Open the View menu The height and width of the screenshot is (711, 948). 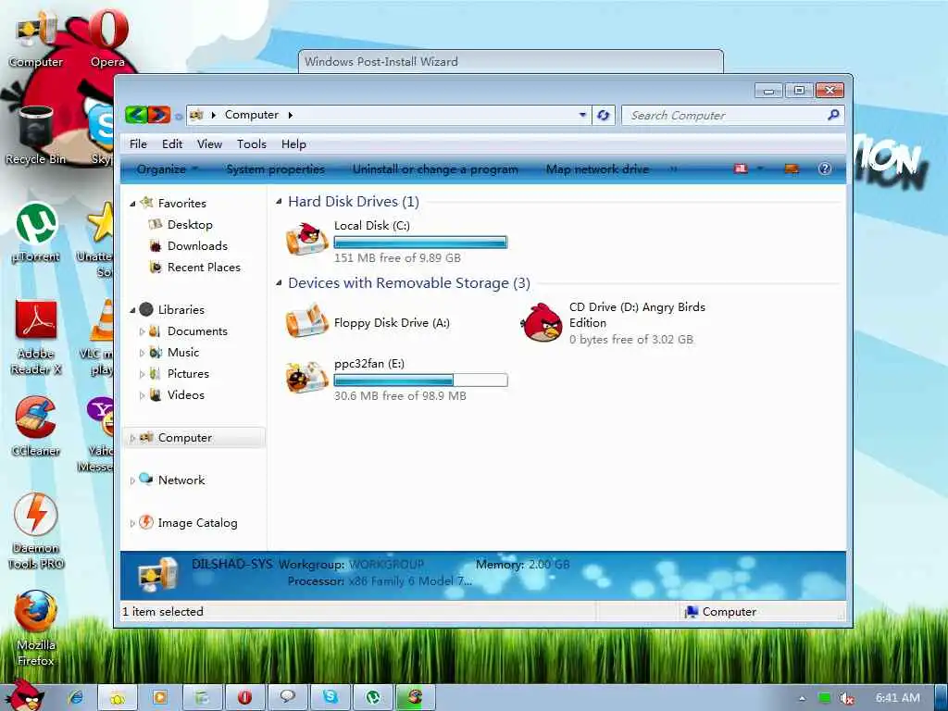(209, 143)
